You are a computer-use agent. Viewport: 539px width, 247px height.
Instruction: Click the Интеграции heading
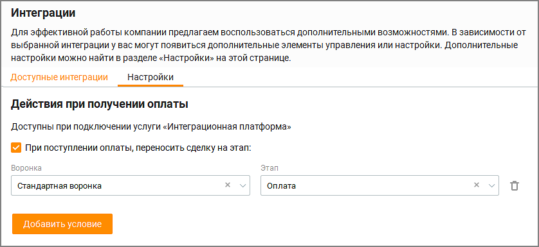(43, 13)
